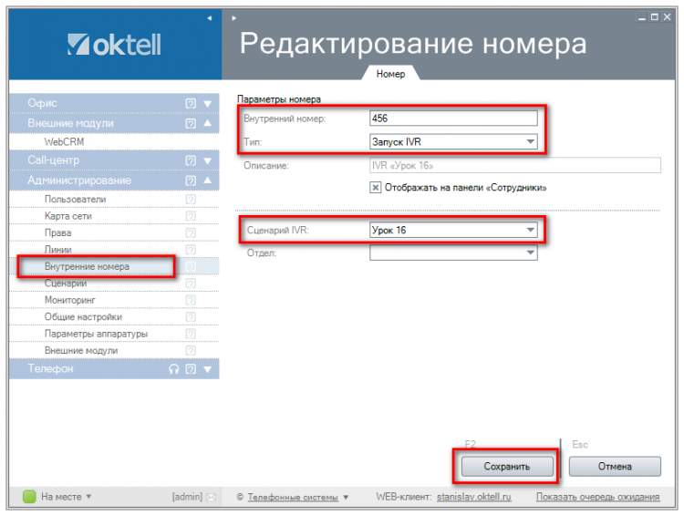Click the envelope icon next to [admin]
Image resolution: width=684 pixels, height=516 pixels.
pyautogui.click(x=211, y=497)
